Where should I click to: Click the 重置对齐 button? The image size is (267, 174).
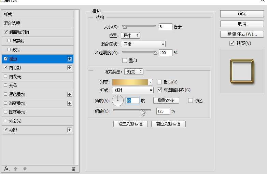coord(166,101)
